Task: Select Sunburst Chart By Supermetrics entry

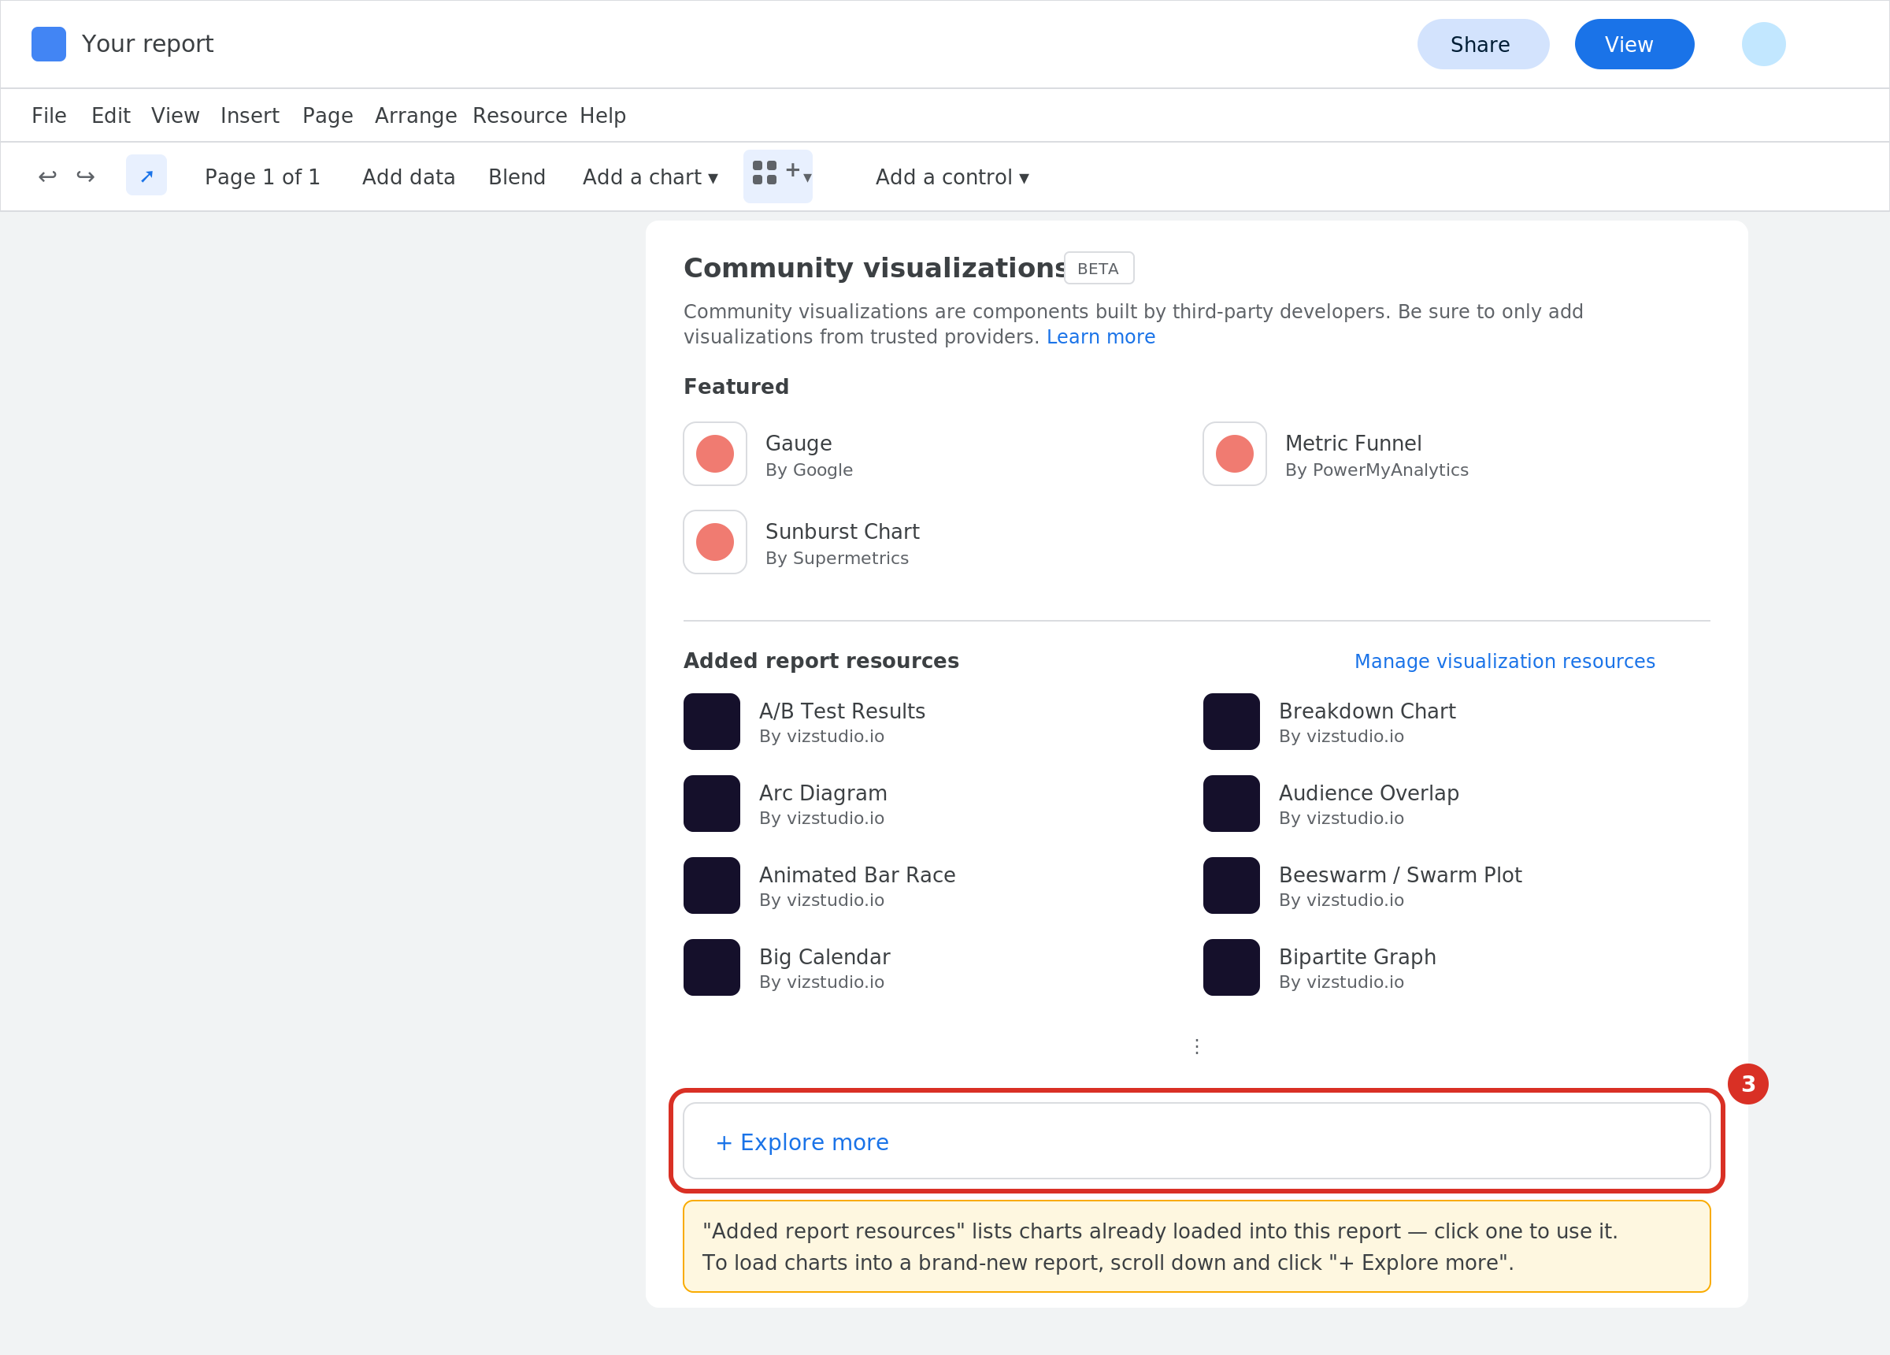Action: pyautogui.click(x=802, y=542)
